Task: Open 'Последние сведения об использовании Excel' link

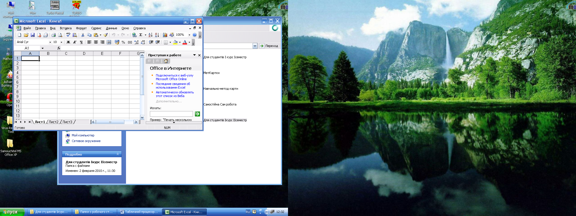Action: point(173,86)
